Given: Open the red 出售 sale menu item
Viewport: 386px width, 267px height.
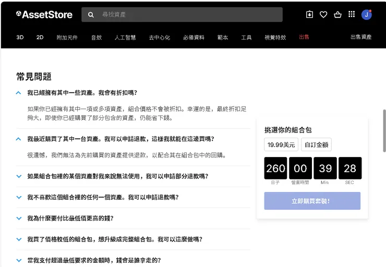Looking at the screenshot, I should 304,37.
